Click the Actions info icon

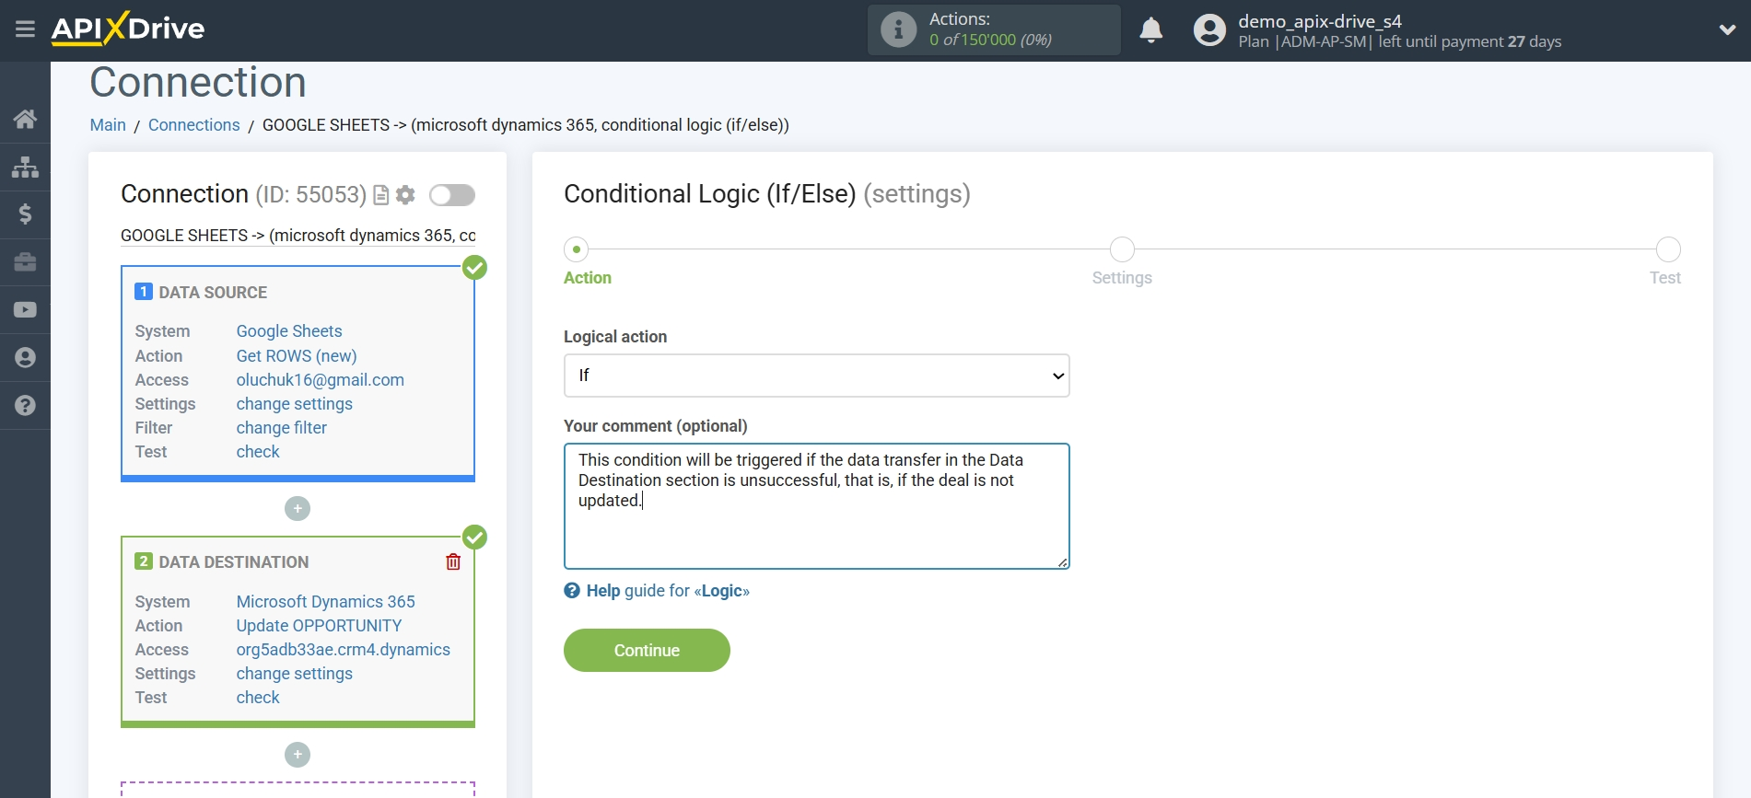click(898, 29)
